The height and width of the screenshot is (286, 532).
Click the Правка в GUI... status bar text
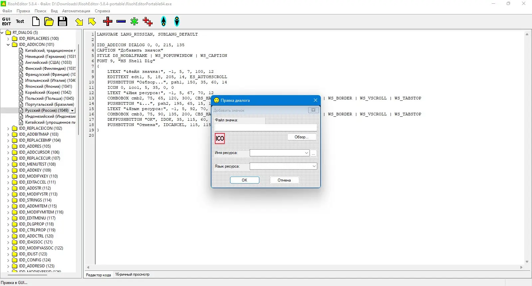[x=14, y=283]
